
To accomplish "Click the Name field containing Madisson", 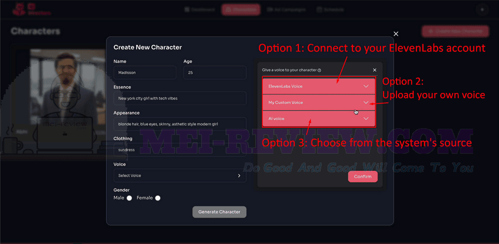I will [145, 73].
